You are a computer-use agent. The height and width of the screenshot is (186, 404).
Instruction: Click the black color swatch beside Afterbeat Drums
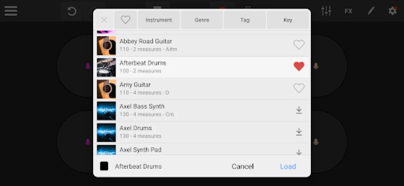104,166
